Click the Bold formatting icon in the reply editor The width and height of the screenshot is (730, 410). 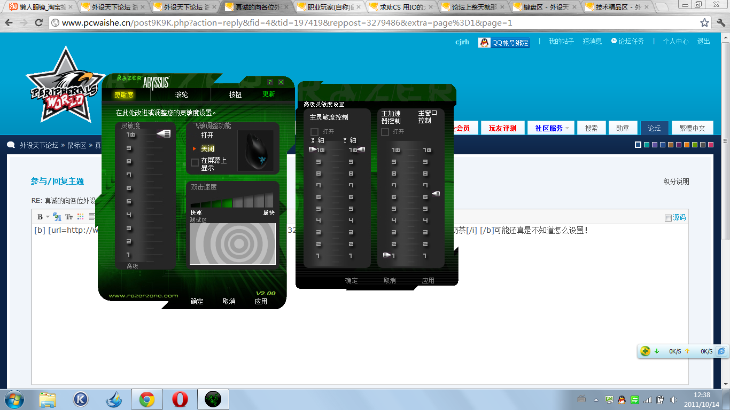(40, 217)
